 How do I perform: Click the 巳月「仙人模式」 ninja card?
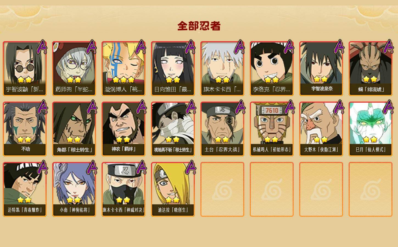click(371, 129)
